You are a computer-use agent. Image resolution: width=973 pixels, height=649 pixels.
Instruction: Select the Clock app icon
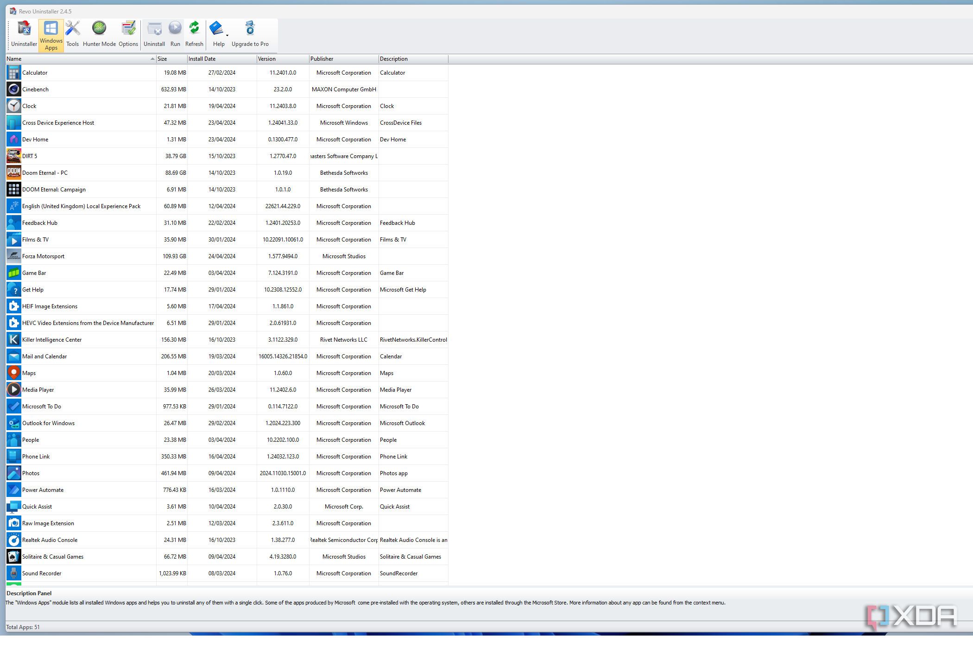click(14, 106)
